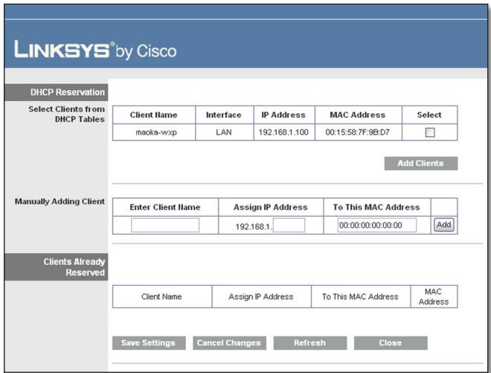
Task: Select the client name maoka-wxp
Action: [x=156, y=133]
